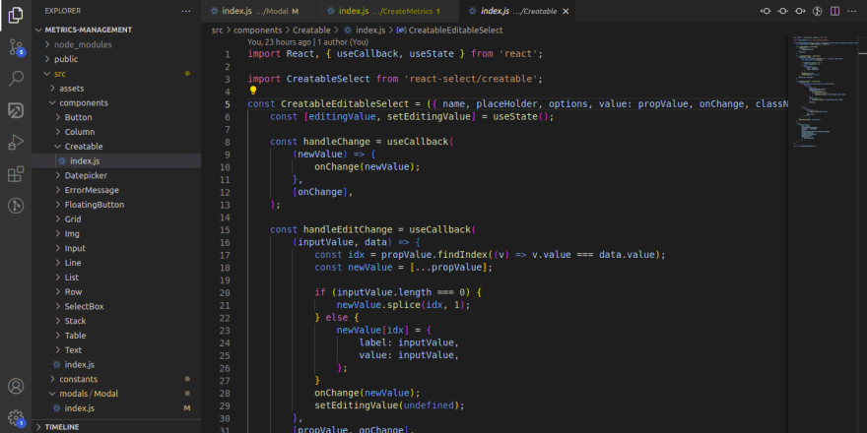Click the square arrow icon below Search
The image size is (867, 433).
click(x=16, y=110)
